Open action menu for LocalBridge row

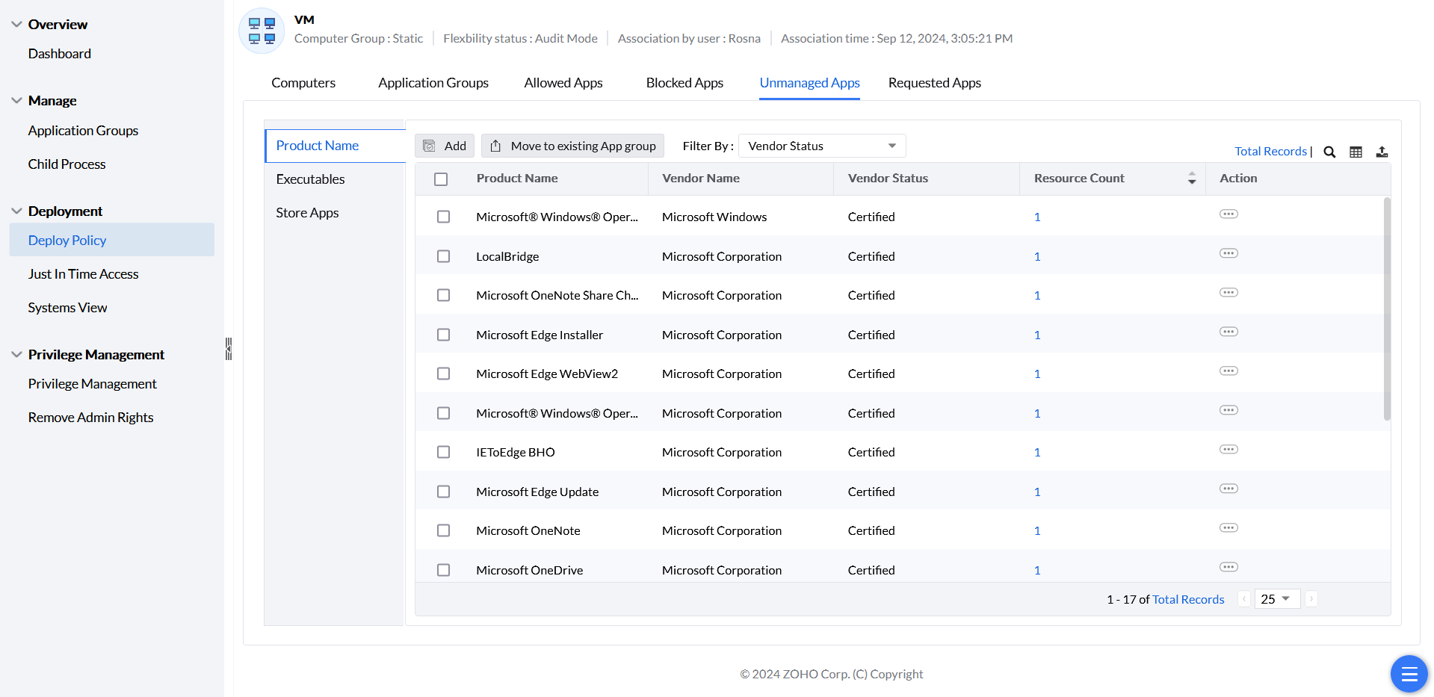(1229, 253)
